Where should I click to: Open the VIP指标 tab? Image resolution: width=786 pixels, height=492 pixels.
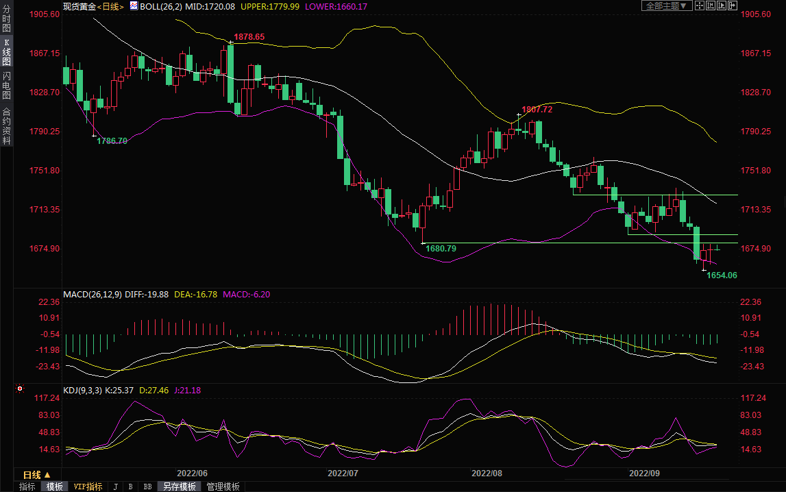(x=88, y=487)
